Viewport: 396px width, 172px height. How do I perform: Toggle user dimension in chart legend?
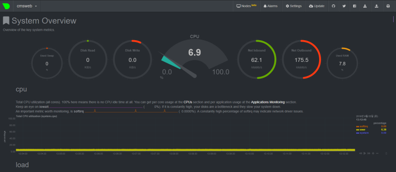click(360, 129)
